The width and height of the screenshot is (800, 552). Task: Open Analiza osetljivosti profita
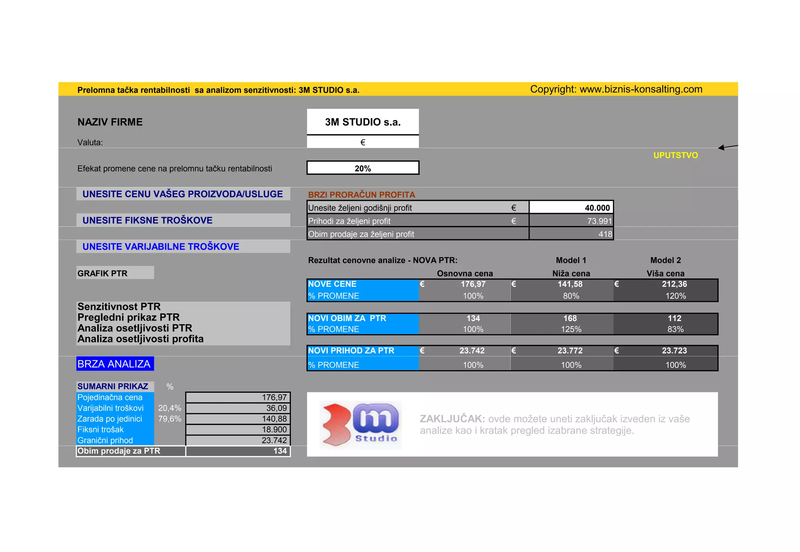[141, 339]
